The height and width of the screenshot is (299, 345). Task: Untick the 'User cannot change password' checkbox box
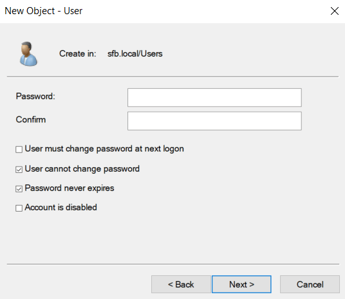click(19, 170)
